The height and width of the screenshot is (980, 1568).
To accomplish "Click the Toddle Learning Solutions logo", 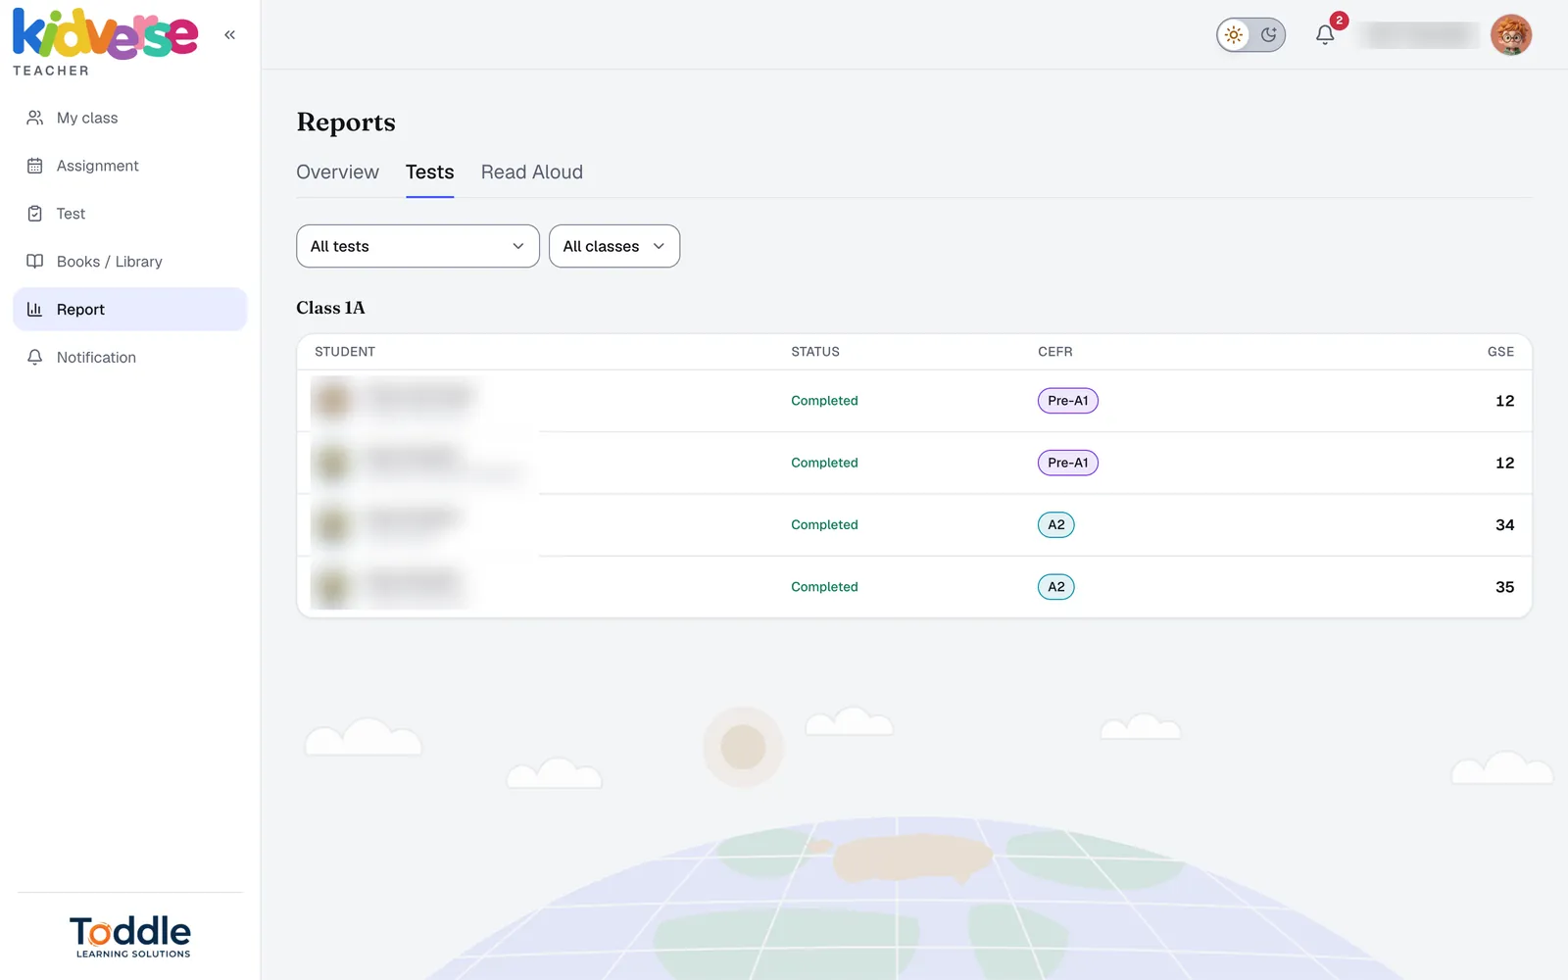I will (x=130, y=937).
